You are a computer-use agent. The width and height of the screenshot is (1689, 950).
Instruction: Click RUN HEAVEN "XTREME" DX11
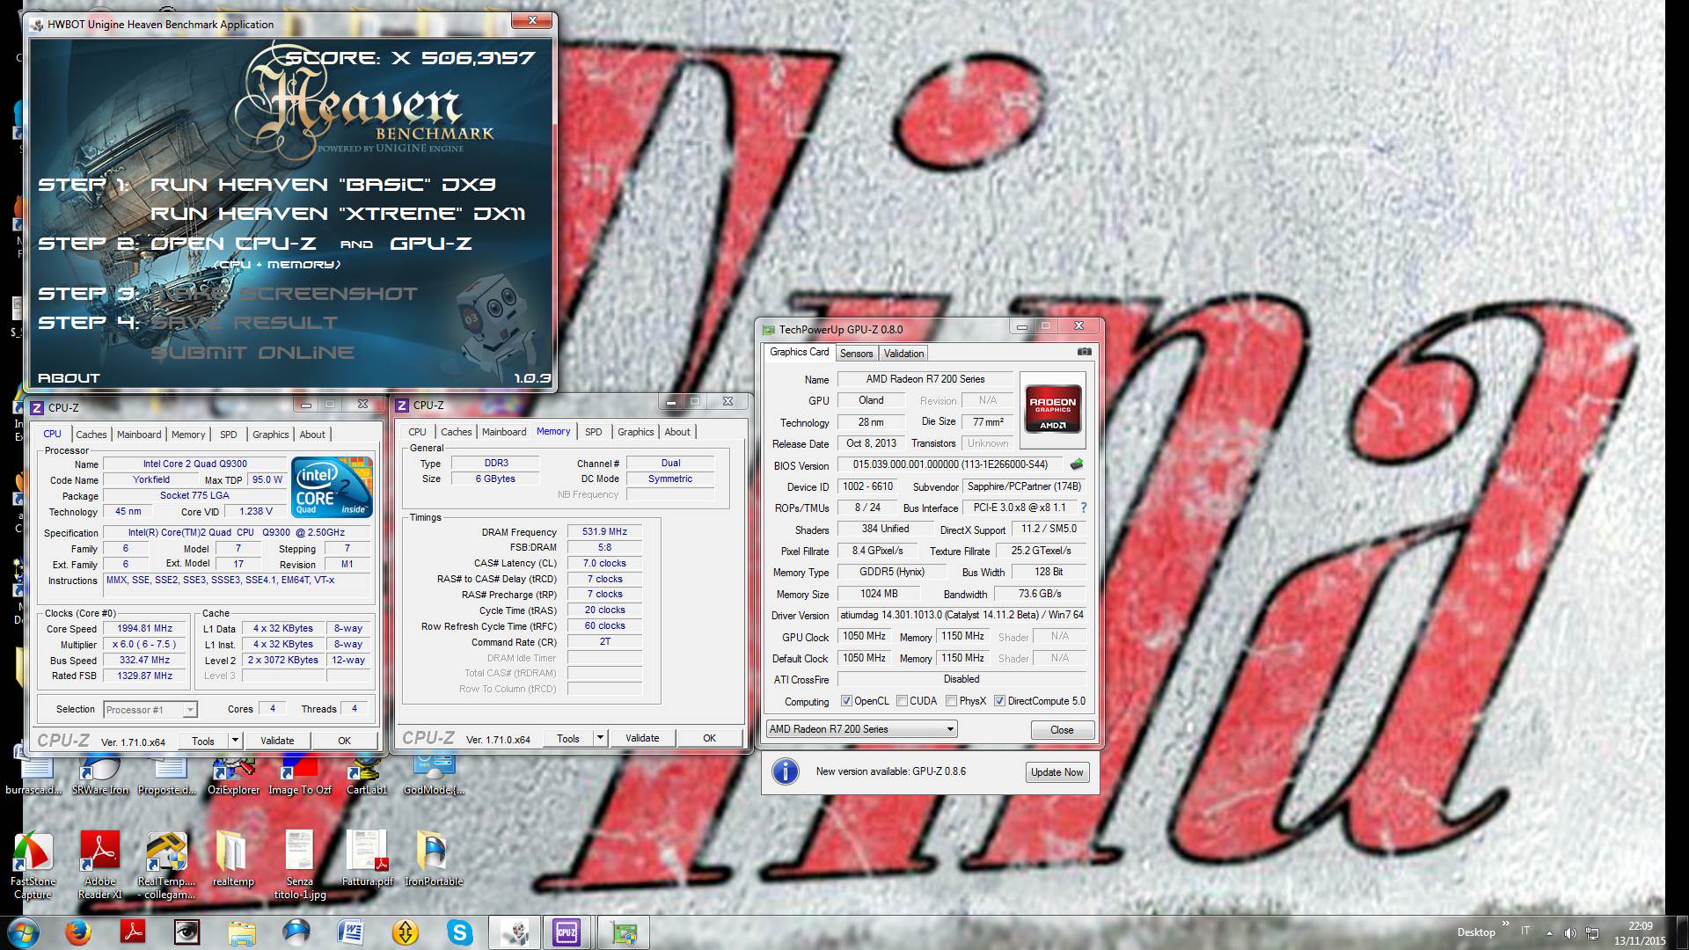(x=338, y=214)
